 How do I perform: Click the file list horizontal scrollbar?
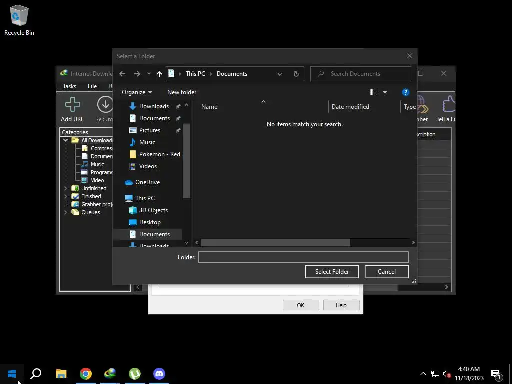point(276,242)
